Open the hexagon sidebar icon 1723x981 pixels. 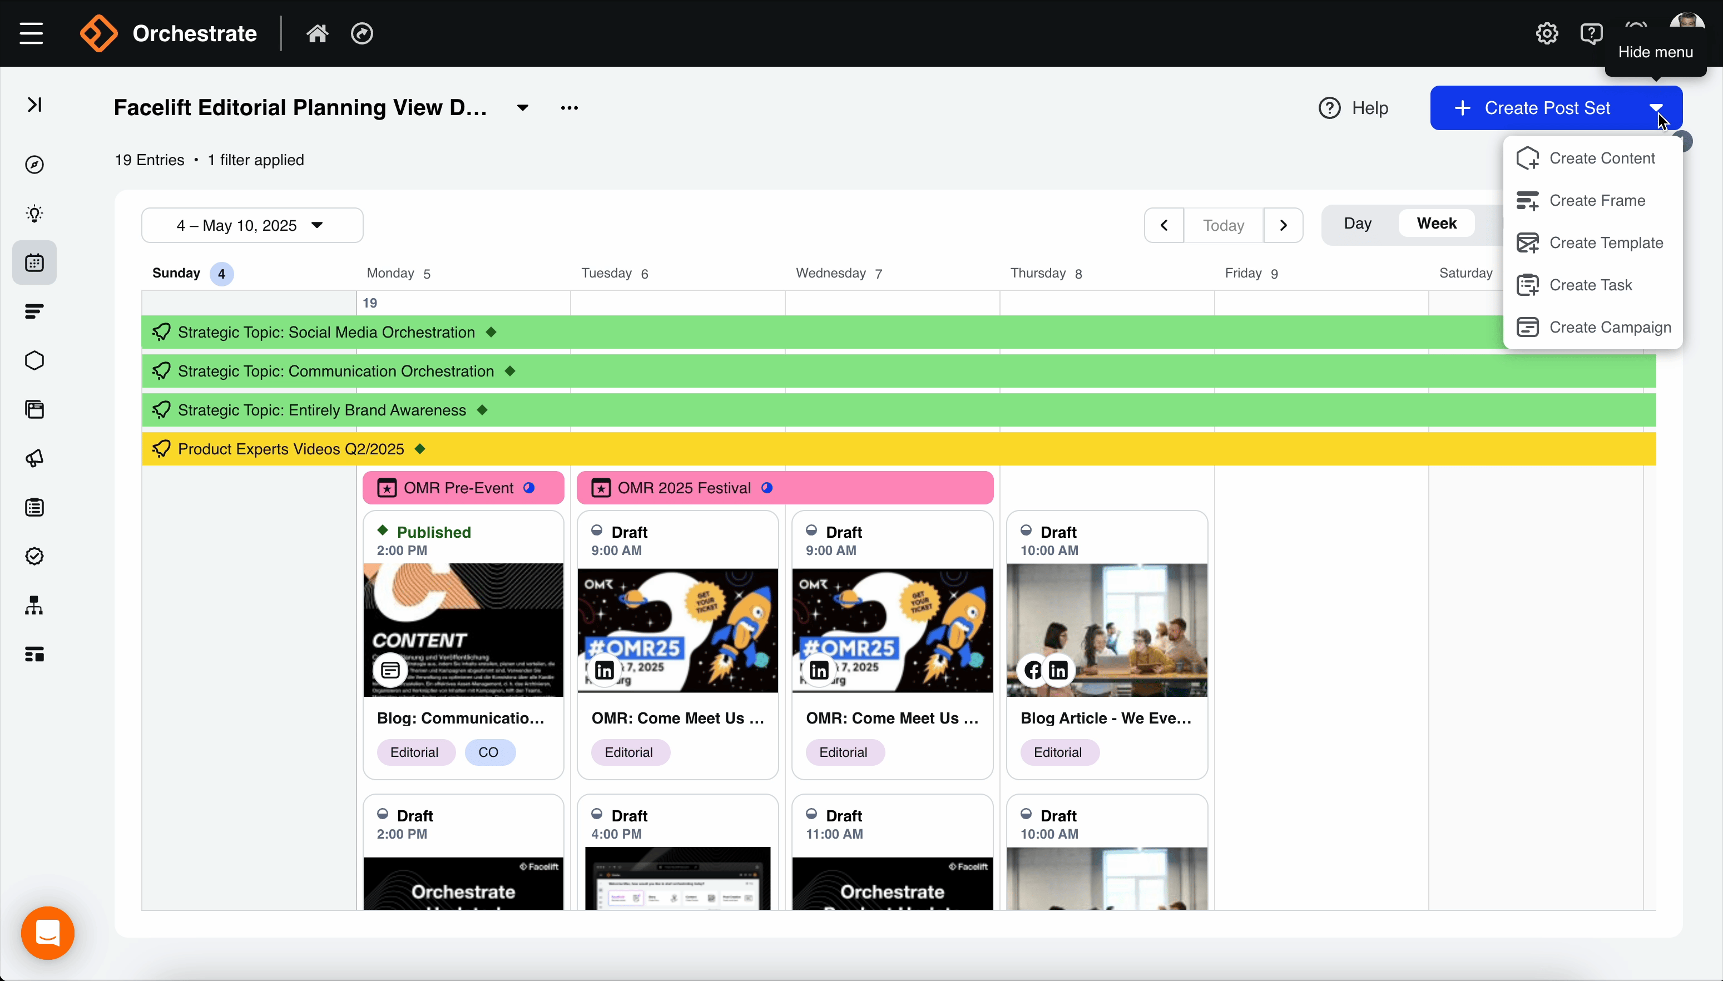pos(34,360)
